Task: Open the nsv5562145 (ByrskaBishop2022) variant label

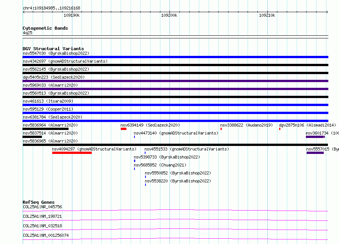Action: tap(56, 69)
